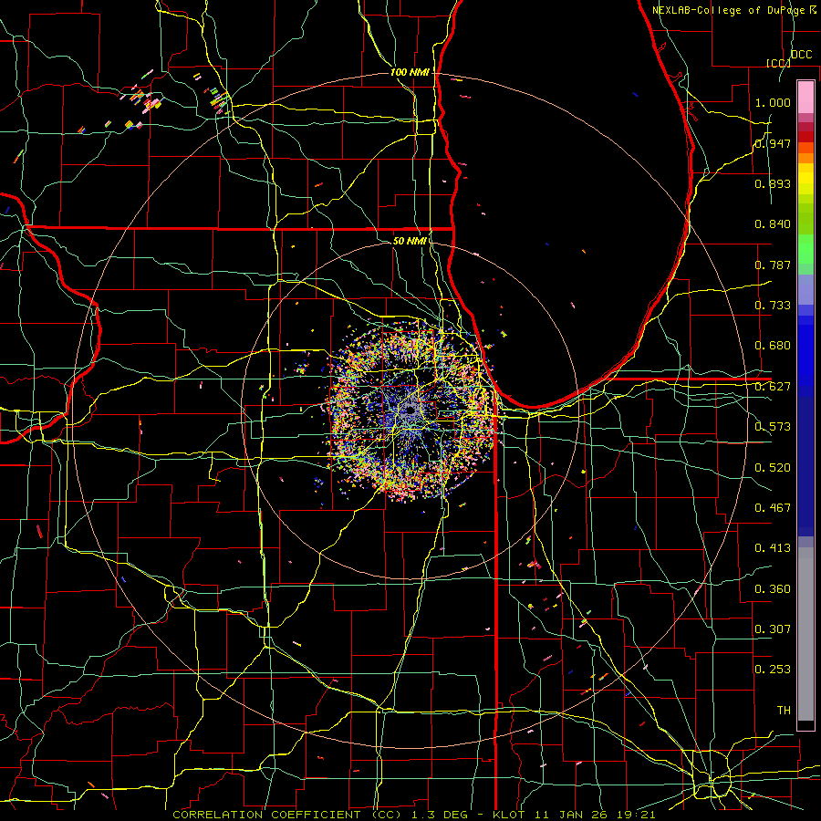Click the "100 NMI" range ring label
The height and width of the screenshot is (821, 821).
[x=410, y=72]
